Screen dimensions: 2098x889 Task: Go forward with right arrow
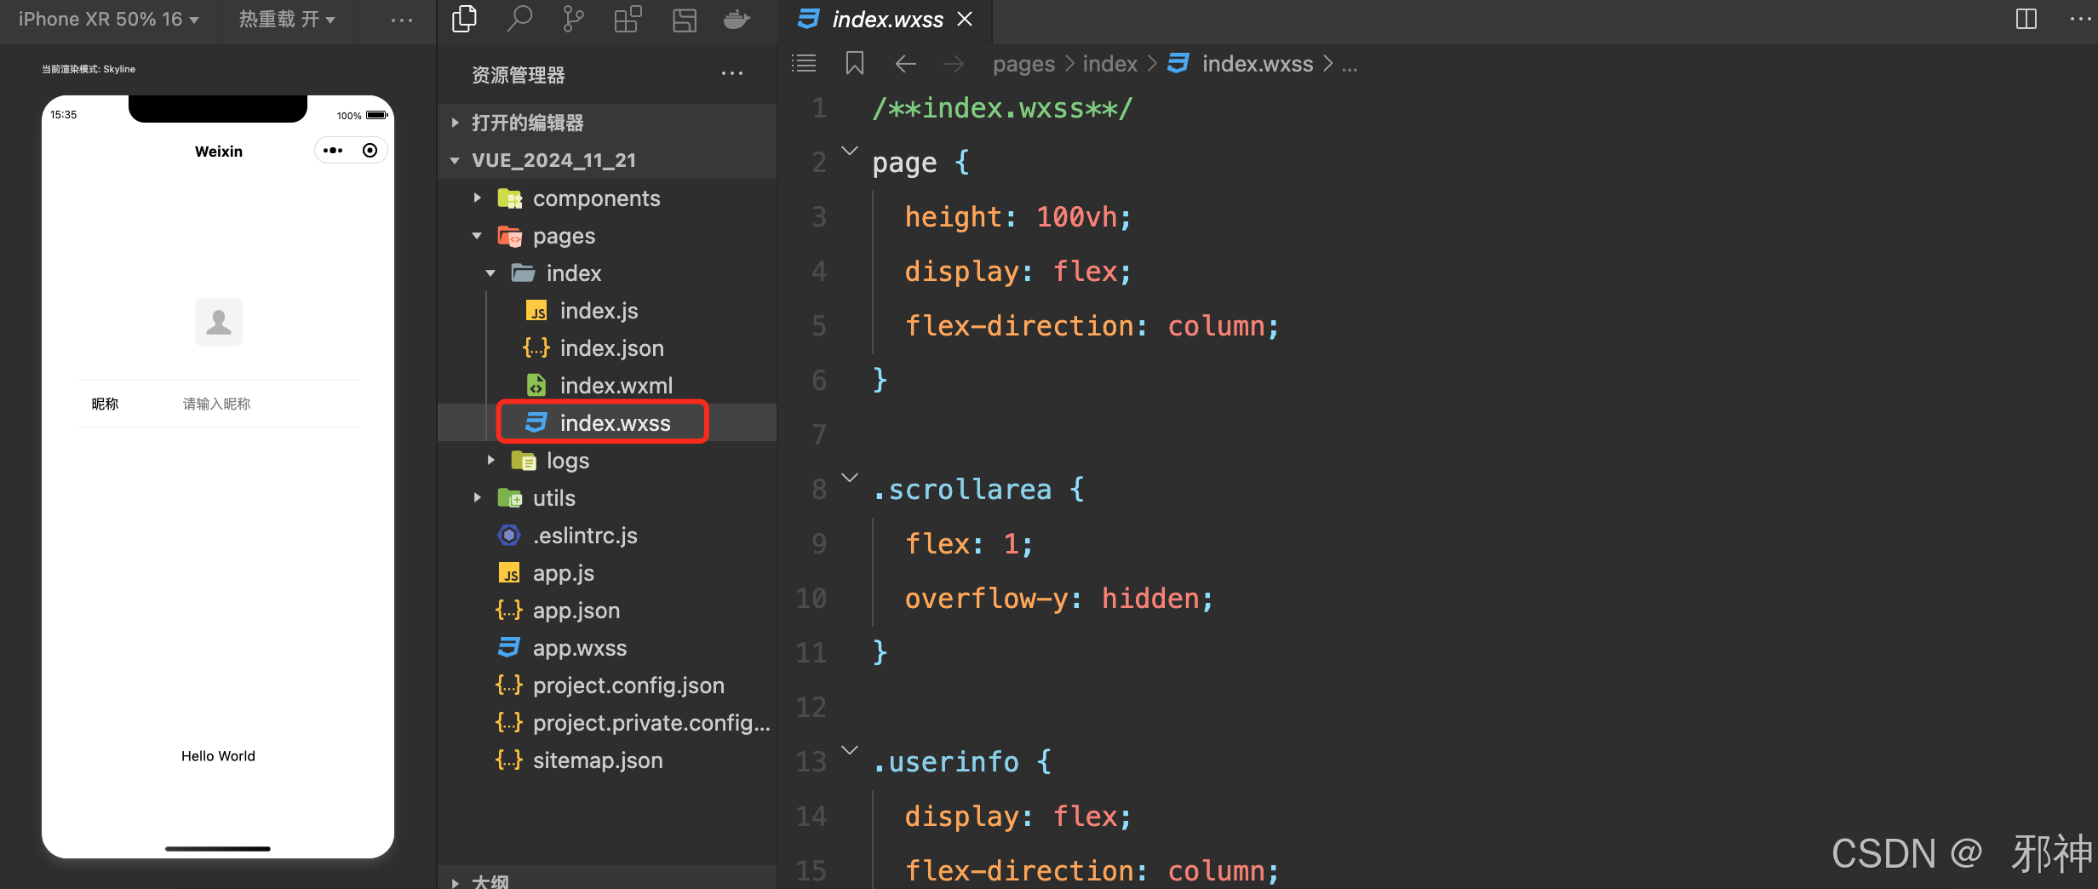point(954,63)
